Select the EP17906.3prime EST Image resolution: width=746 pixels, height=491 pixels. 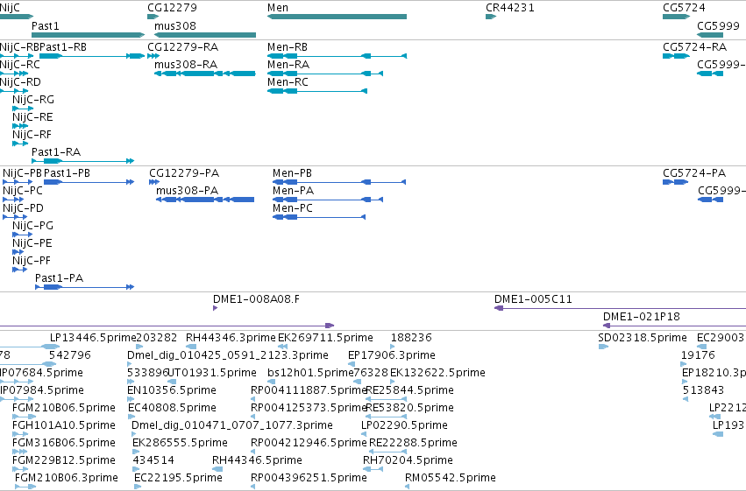pos(352,364)
